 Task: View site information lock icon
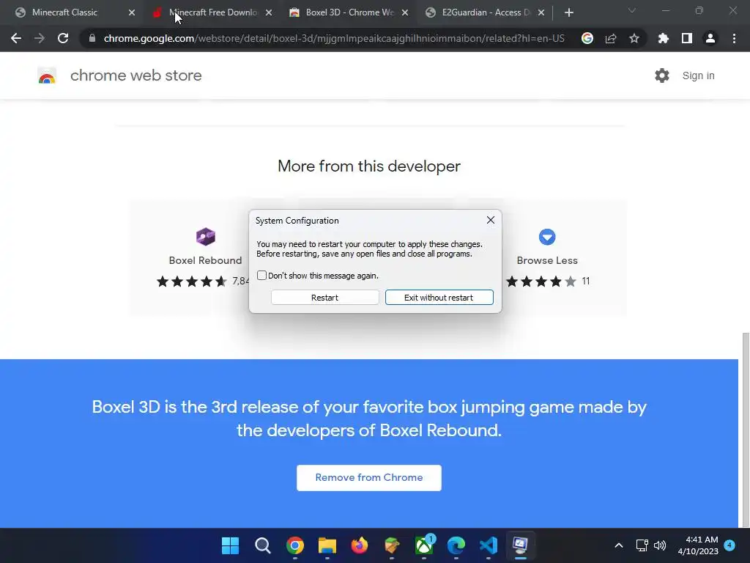[92, 38]
